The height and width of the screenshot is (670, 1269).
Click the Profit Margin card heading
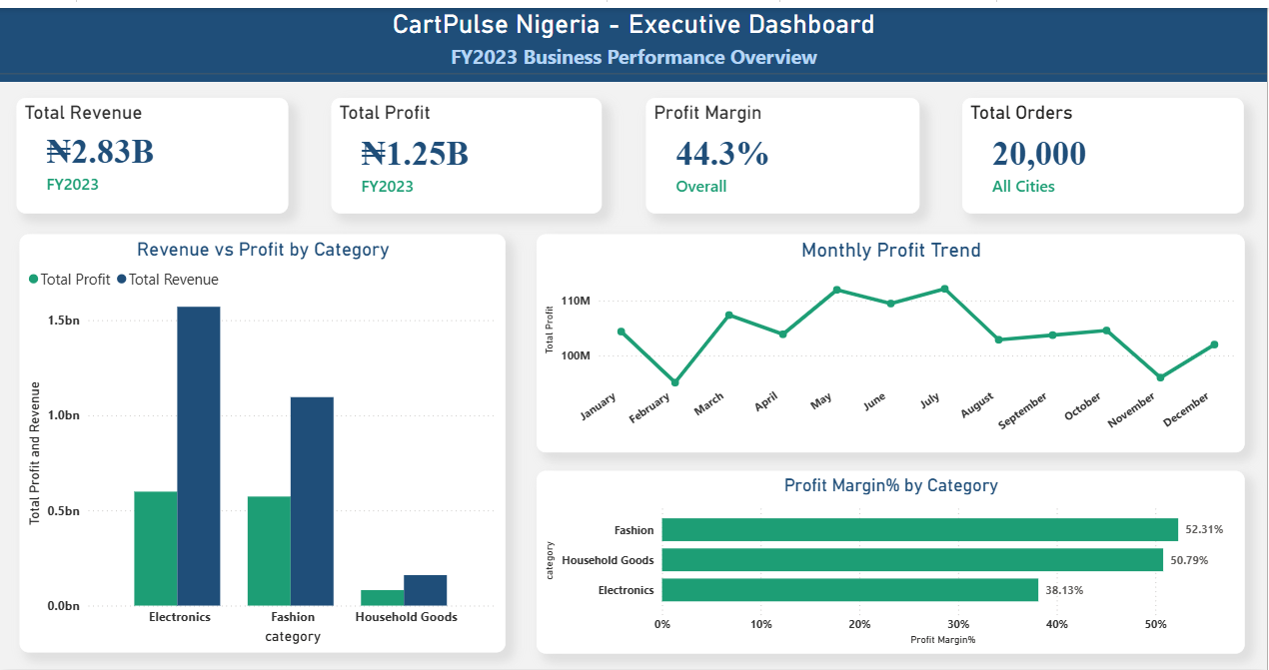pos(707,113)
